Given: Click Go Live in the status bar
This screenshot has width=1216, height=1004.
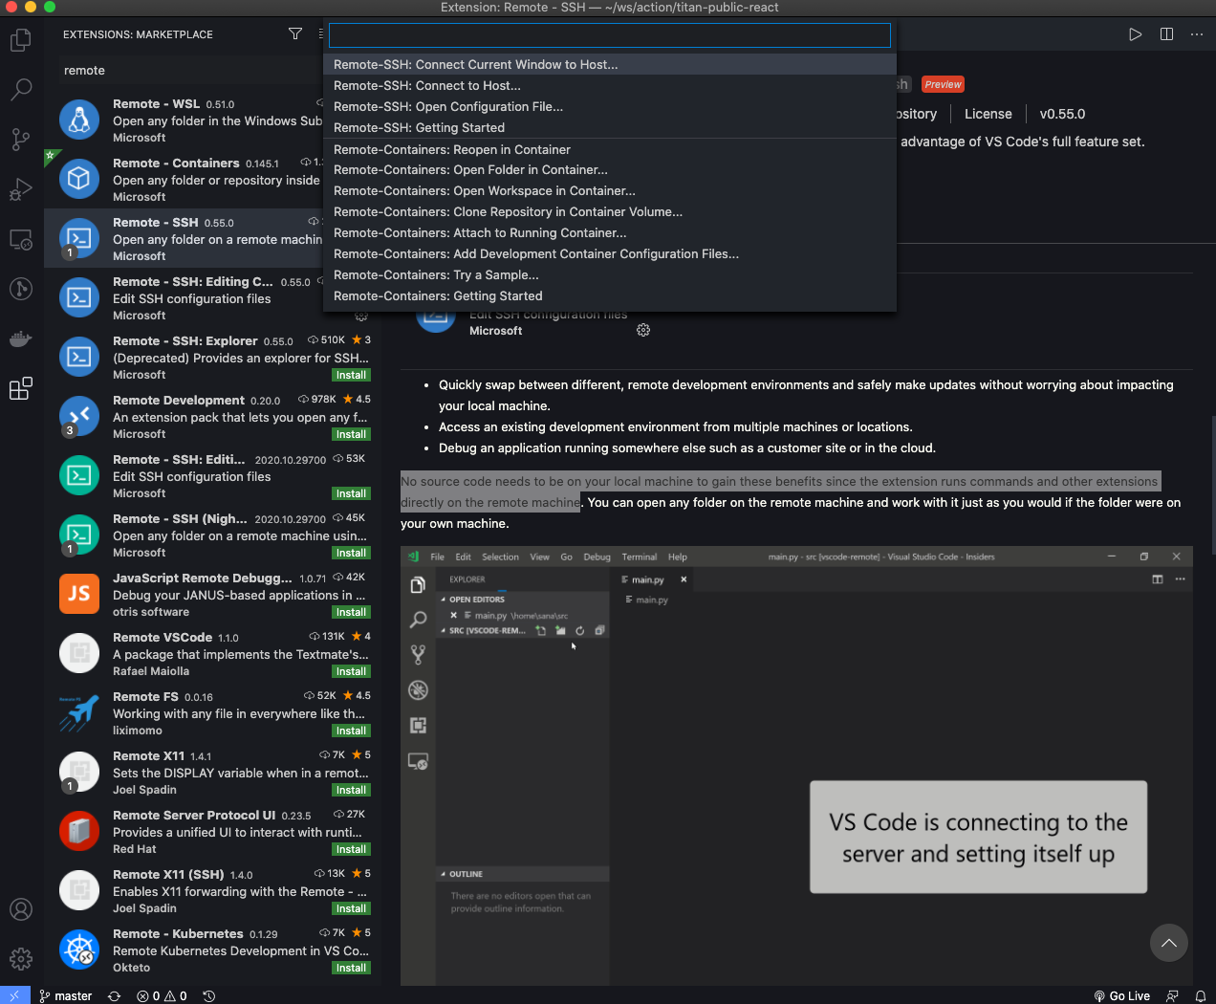Looking at the screenshot, I should (x=1122, y=995).
